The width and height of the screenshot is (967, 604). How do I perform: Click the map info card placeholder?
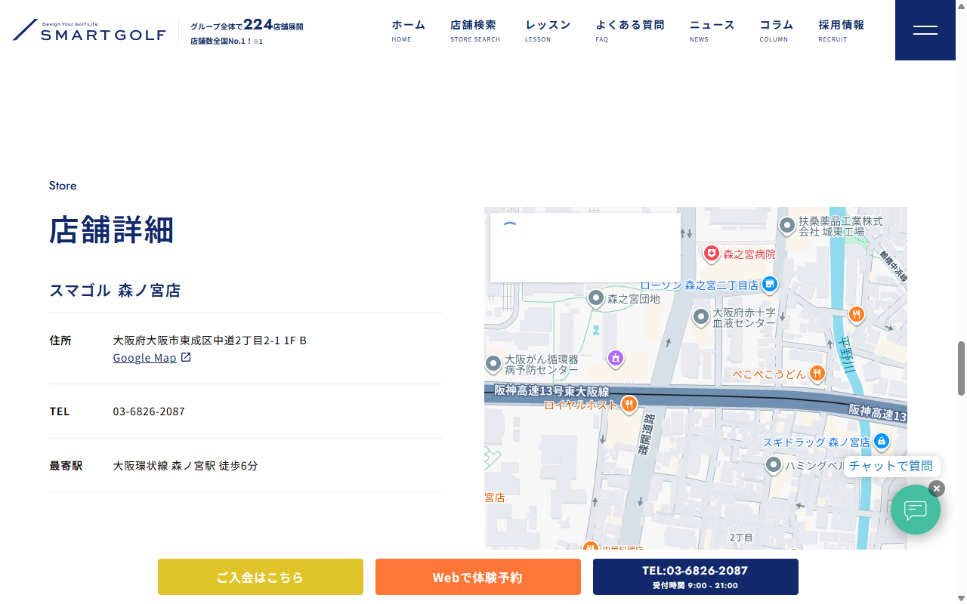click(x=585, y=248)
